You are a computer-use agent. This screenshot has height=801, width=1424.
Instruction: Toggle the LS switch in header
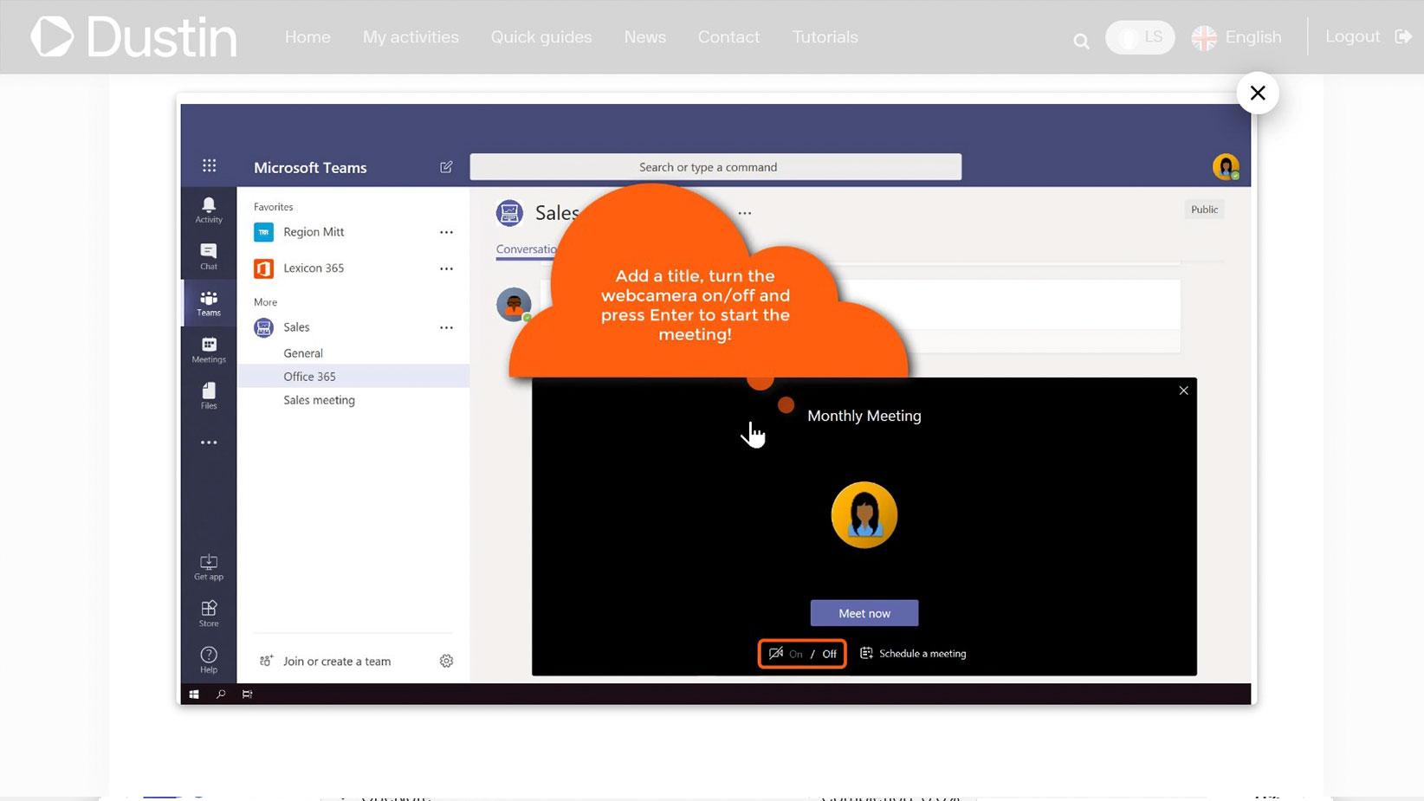point(1140,37)
